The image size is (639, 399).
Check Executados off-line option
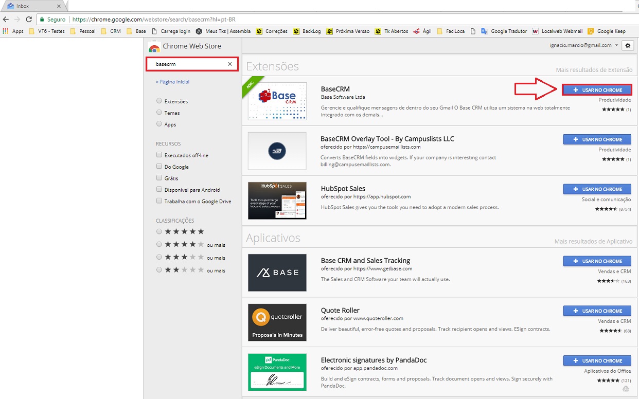coord(159,155)
